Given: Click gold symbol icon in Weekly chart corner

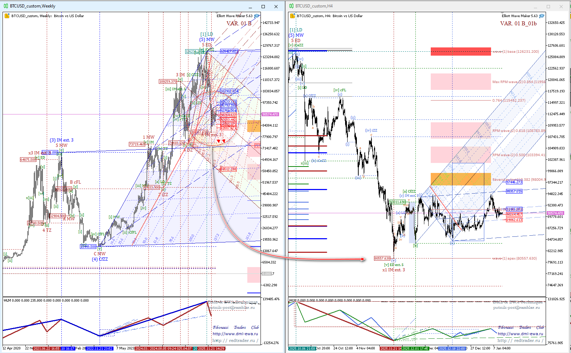Looking at the screenshot, I should tap(7, 16).
